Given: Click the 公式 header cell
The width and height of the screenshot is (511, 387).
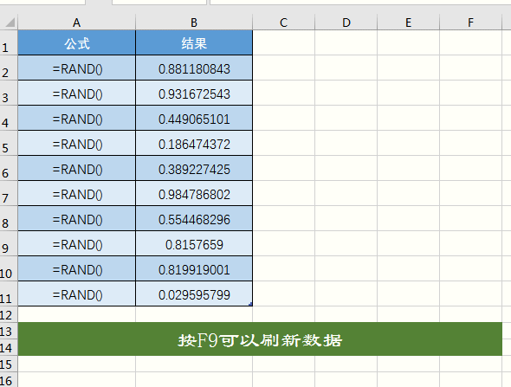Looking at the screenshot, I should point(76,42).
